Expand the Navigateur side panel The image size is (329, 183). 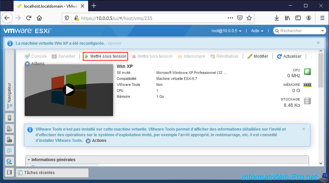tap(9, 96)
